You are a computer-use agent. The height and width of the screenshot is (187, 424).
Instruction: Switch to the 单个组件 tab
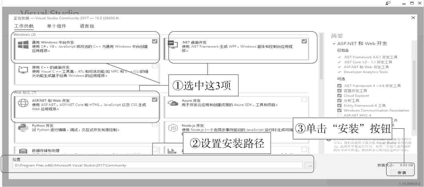pyautogui.click(x=56, y=26)
